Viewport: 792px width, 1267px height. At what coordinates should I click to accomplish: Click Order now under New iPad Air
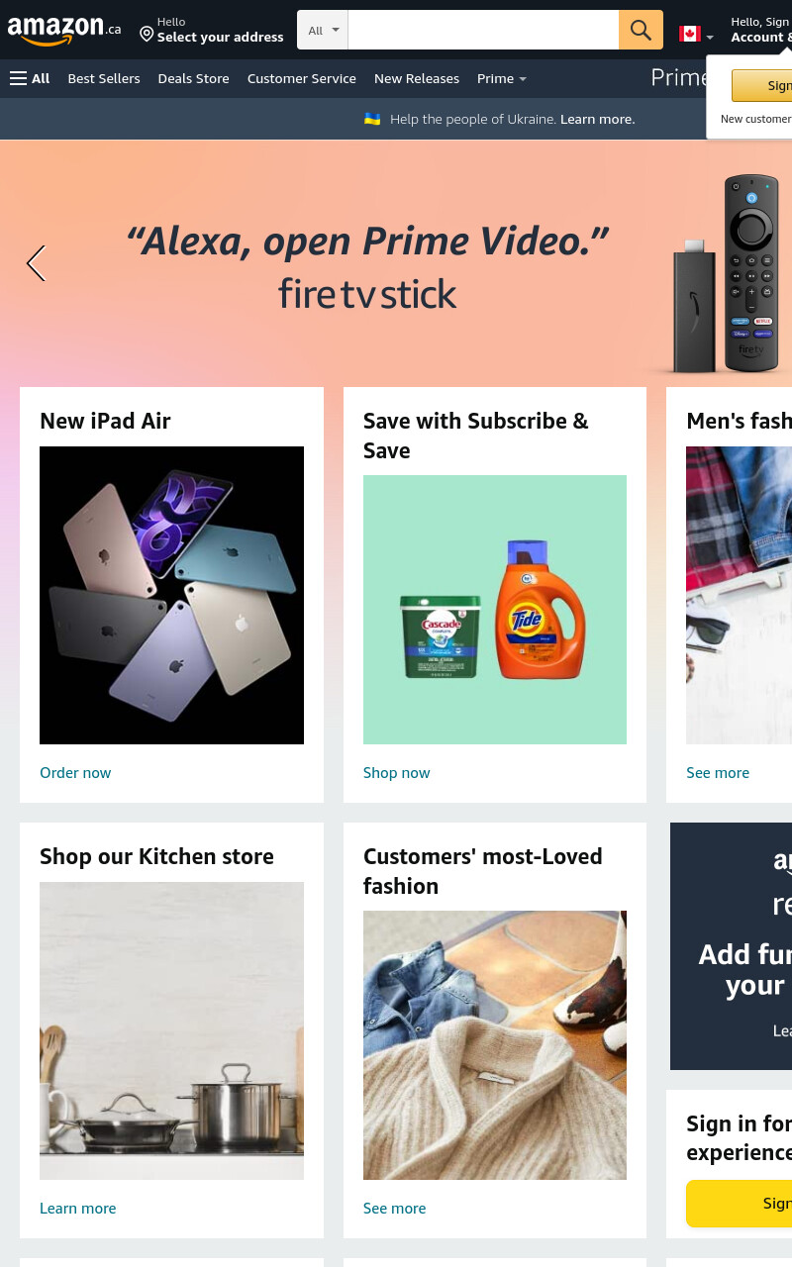coord(75,772)
